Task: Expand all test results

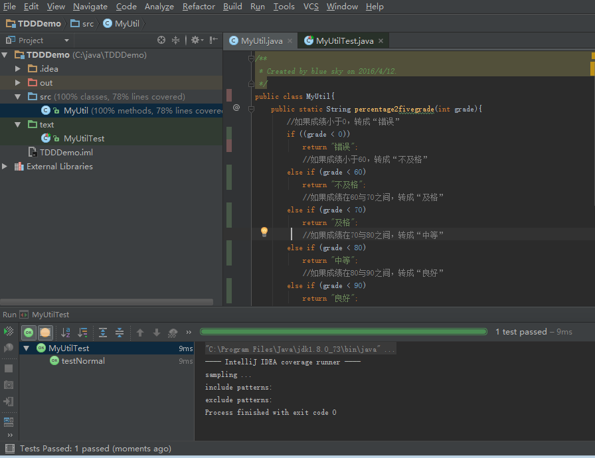Action: coord(103,333)
